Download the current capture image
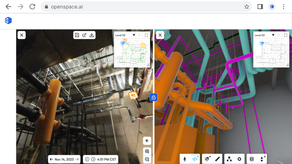The image size is (292, 164). coord(92,35)
